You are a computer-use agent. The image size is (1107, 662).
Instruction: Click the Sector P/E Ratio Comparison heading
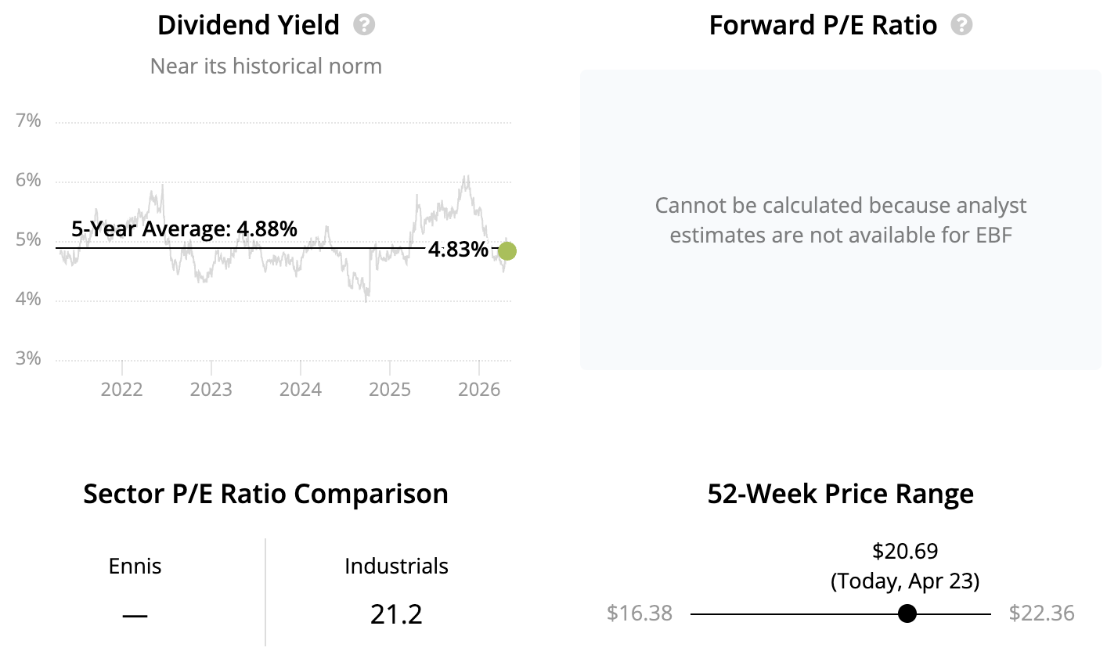[265, 494]
